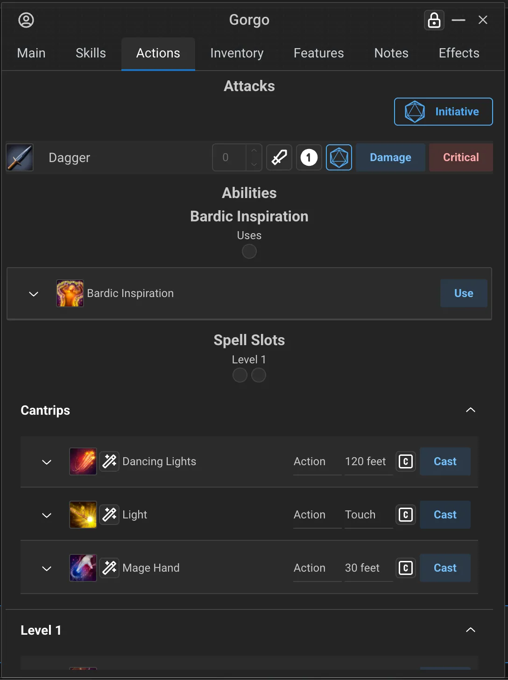Screen dimensions: 508x680
Task: Open the Features tab
Action: point(318,53)
